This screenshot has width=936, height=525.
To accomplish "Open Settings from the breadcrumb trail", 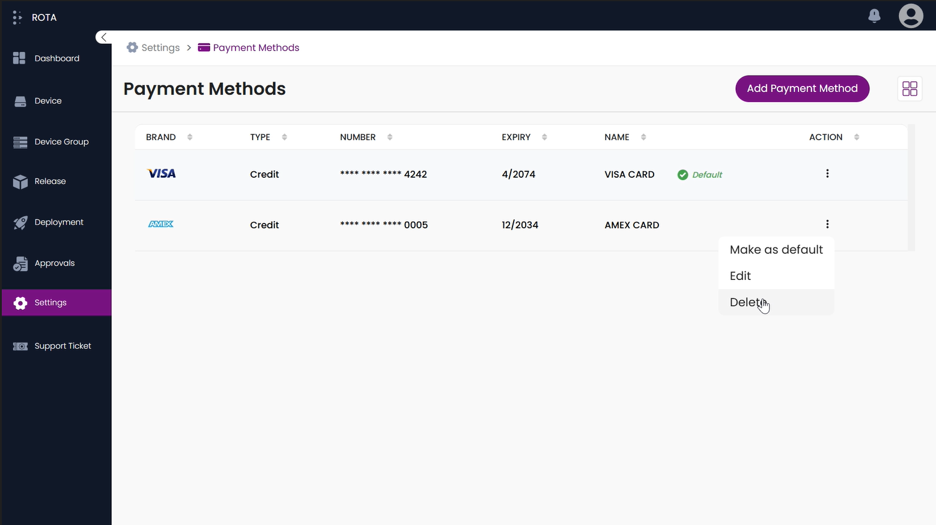I will click(x=160, y=47).
